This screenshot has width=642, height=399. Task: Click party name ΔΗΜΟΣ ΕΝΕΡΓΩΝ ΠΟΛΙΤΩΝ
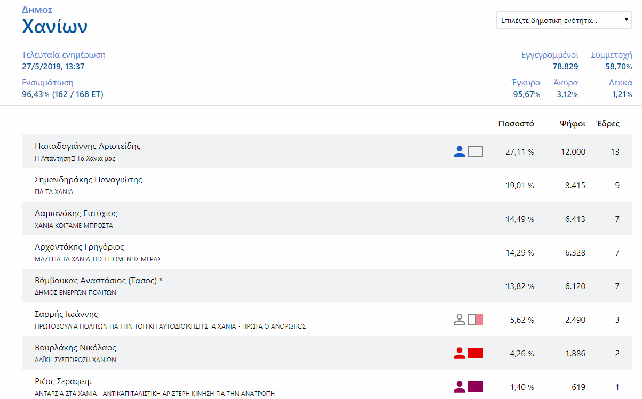point(75,293)
